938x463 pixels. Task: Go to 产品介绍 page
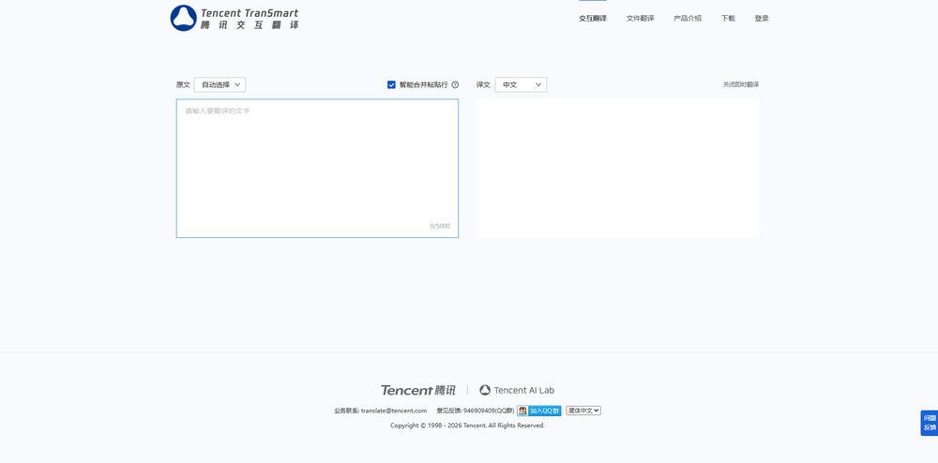pos(688,19)
